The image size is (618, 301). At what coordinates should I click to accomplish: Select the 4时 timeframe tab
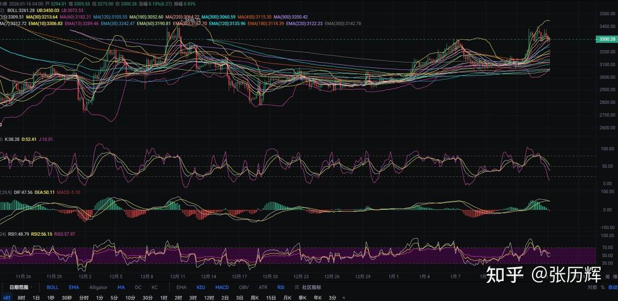[7, 298]
